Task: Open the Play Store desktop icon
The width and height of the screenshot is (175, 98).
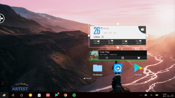Action: coord(138,70)
